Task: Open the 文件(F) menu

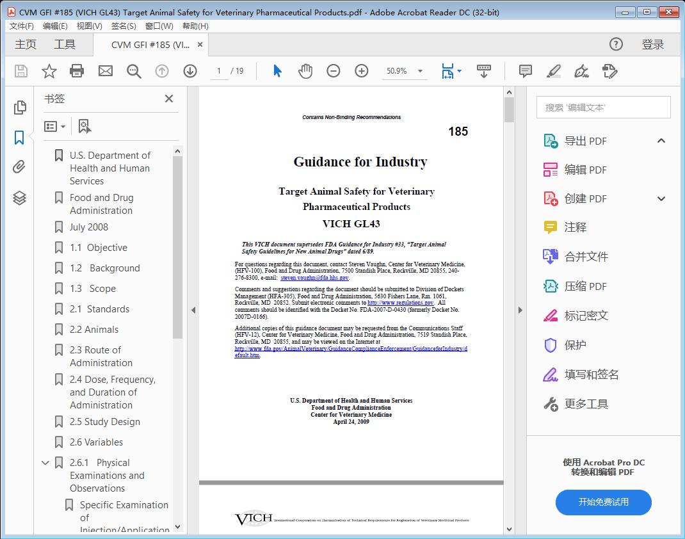Action: click(x=21, y=26)
